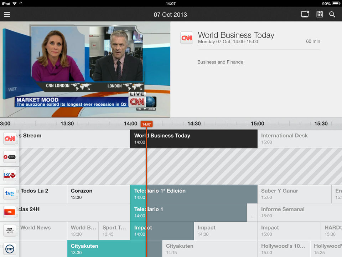Select the TNT channel logo
The width and height of the screenshot is (342, 257).
click(10, 249)
